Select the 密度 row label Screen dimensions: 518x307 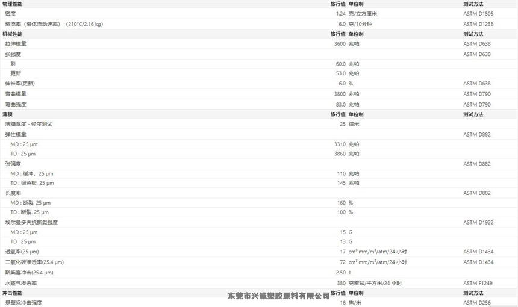click(10, 13)
